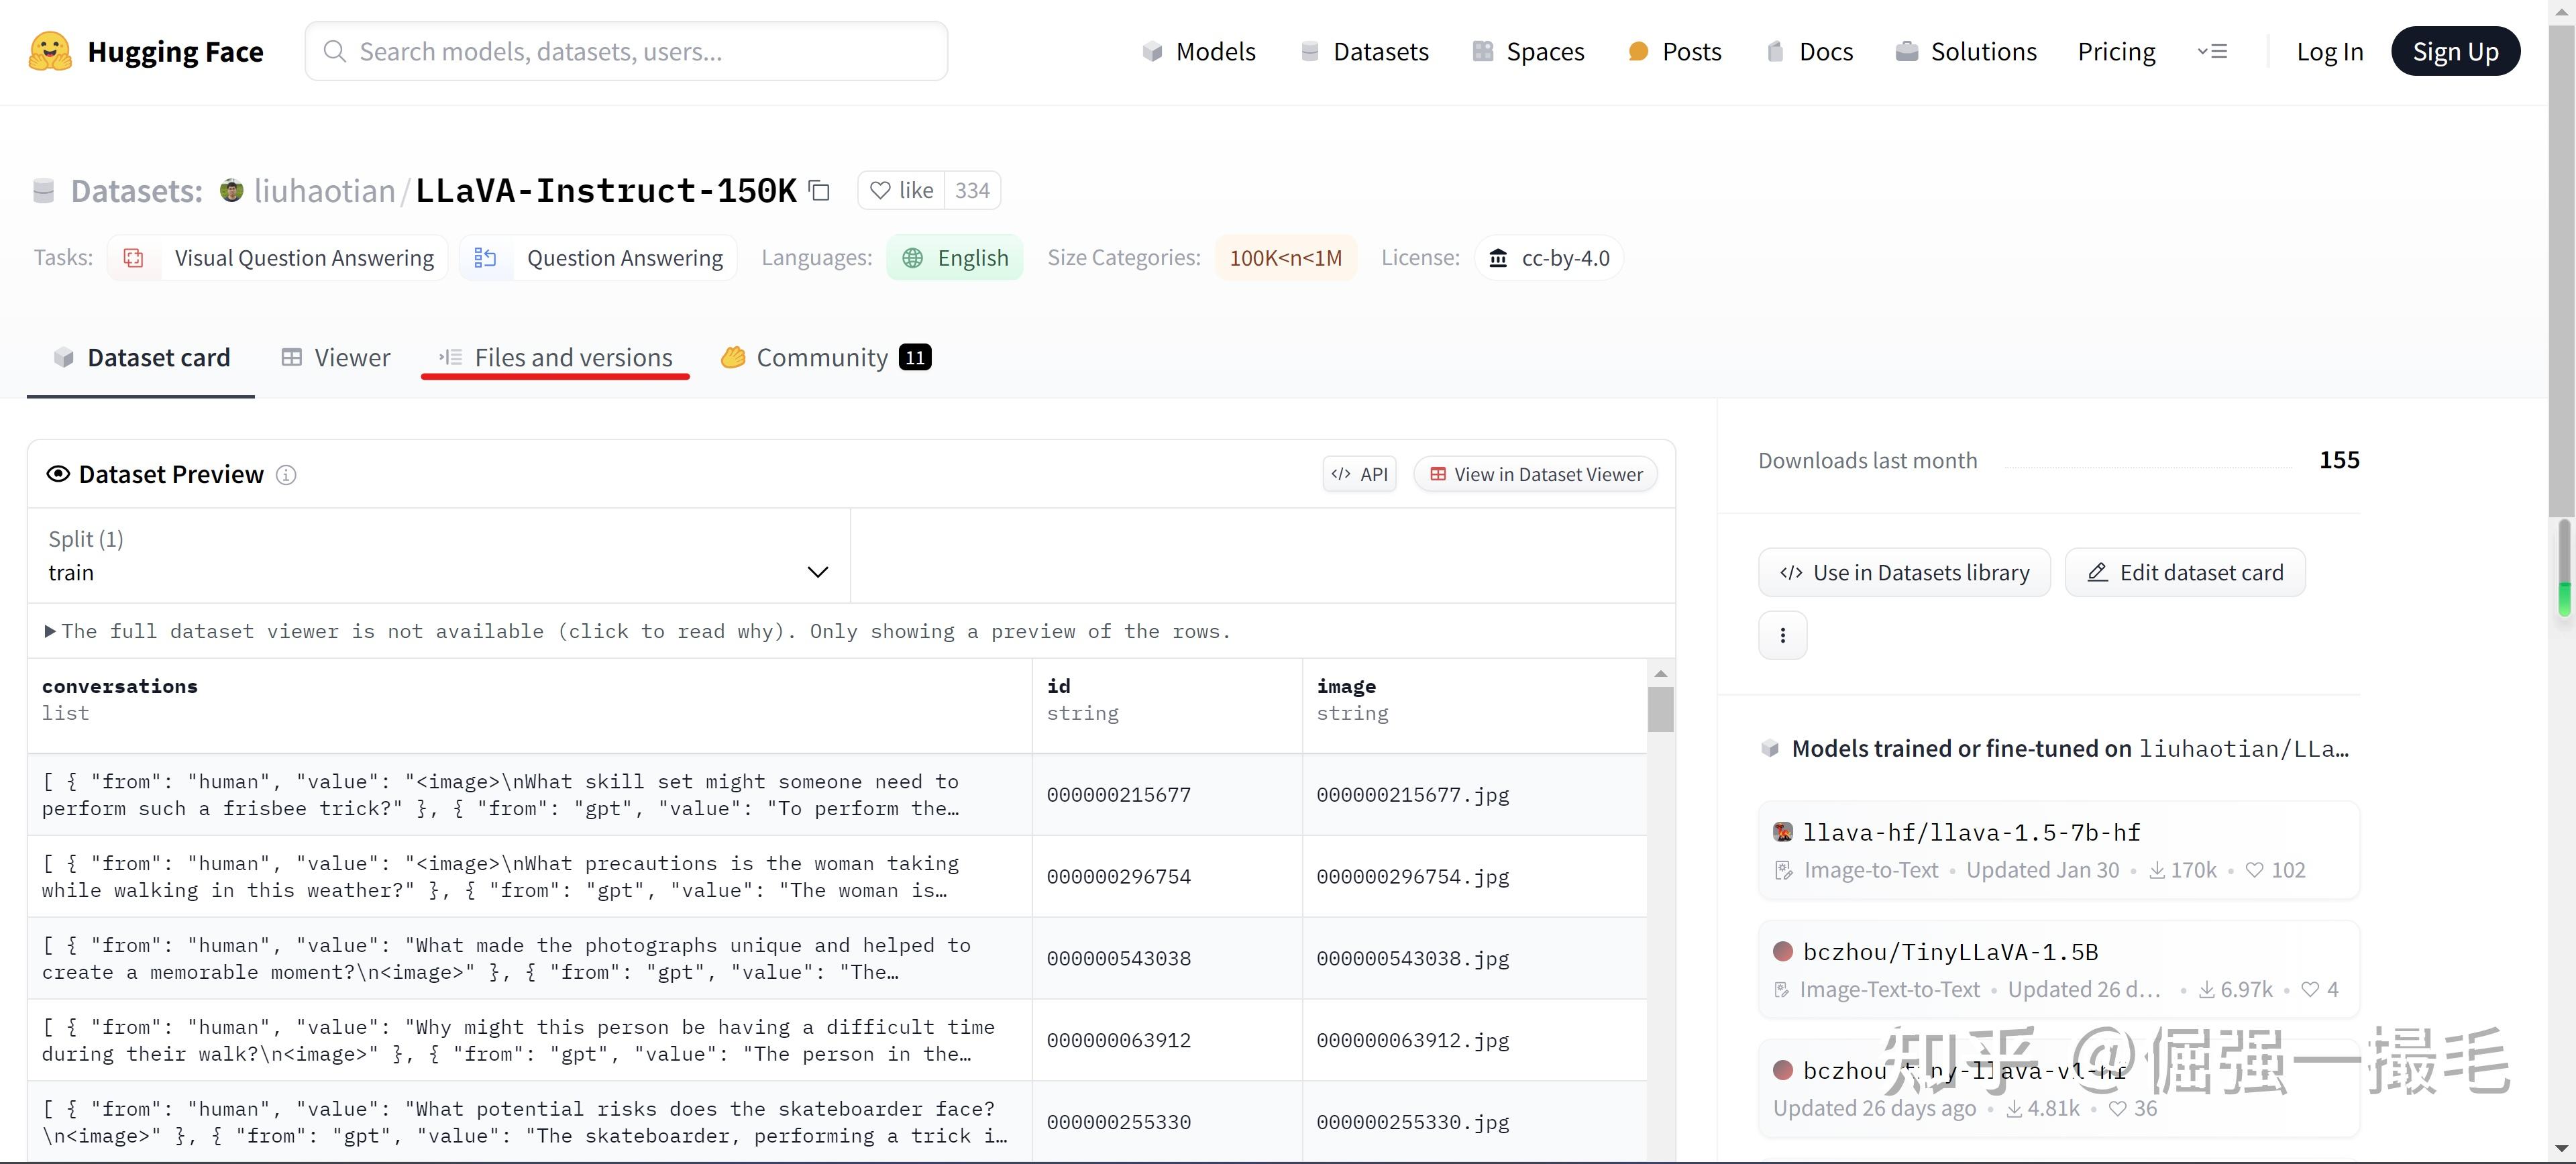Click the search models input field
Viewport: 2576px width, 1164px height.
click(x=626, y=51)
